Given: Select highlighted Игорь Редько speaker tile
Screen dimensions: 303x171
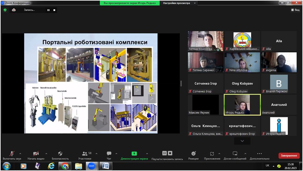Looking at the screenshot, I should pyautogui.click(x=242, y=105).
